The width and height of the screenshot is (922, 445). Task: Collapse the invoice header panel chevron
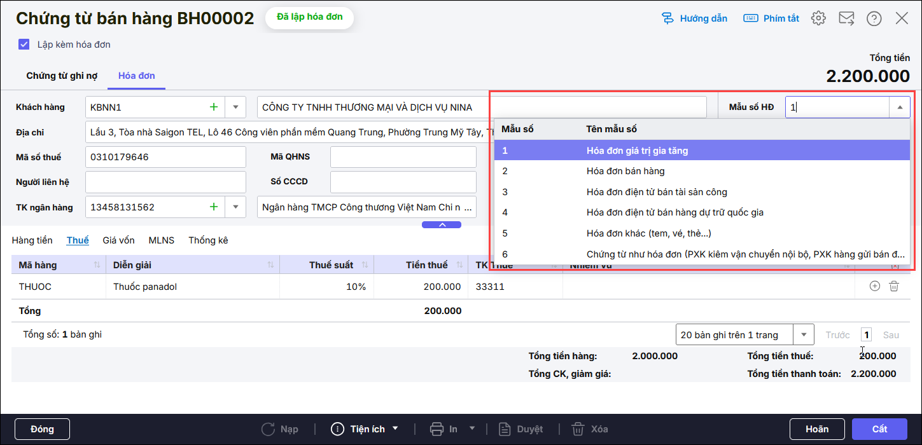tap(442, 224)
